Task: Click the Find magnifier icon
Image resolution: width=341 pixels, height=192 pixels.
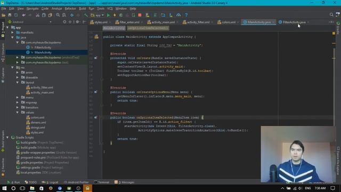Action: tap(58, 15)
